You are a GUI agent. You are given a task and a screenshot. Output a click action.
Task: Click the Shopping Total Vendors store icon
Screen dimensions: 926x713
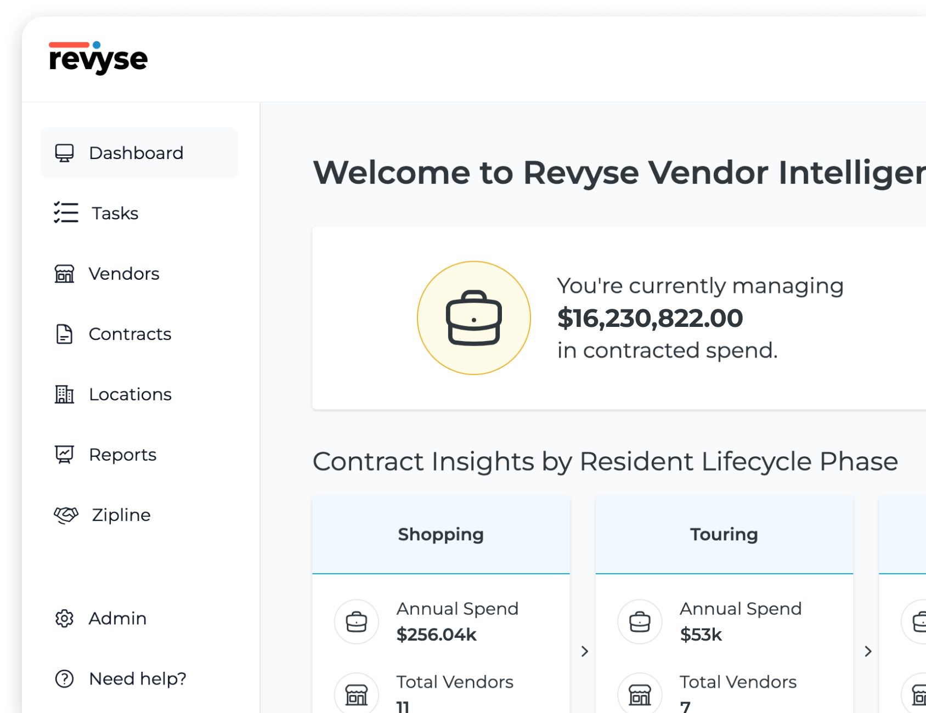357,695
